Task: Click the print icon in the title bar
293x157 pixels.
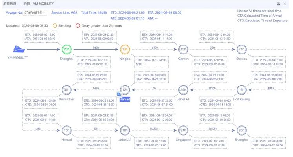Action: point(278,4)
